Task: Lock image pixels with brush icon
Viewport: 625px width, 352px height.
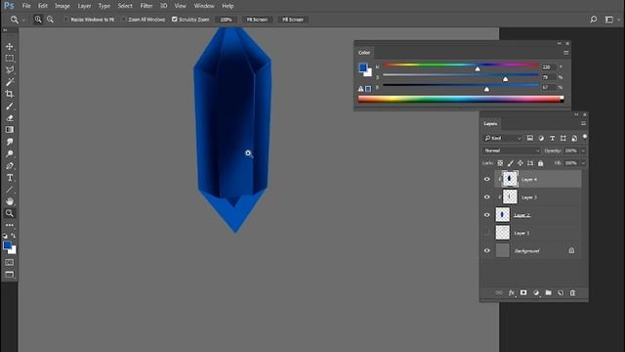Action: [x=510, y=163]
